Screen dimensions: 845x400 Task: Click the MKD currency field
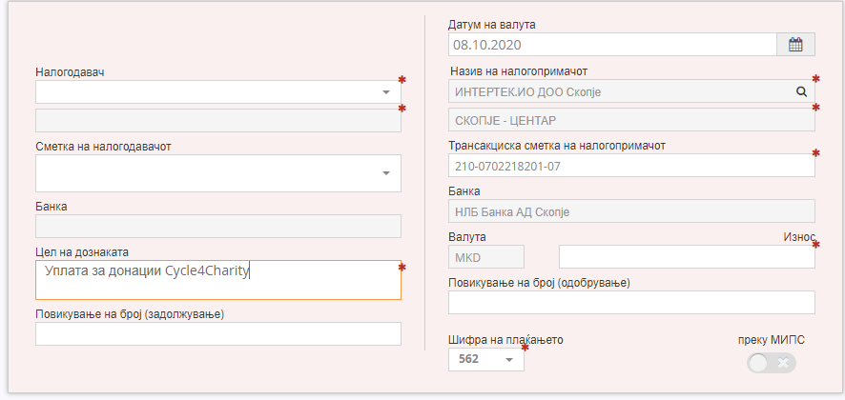coord(486,257)
